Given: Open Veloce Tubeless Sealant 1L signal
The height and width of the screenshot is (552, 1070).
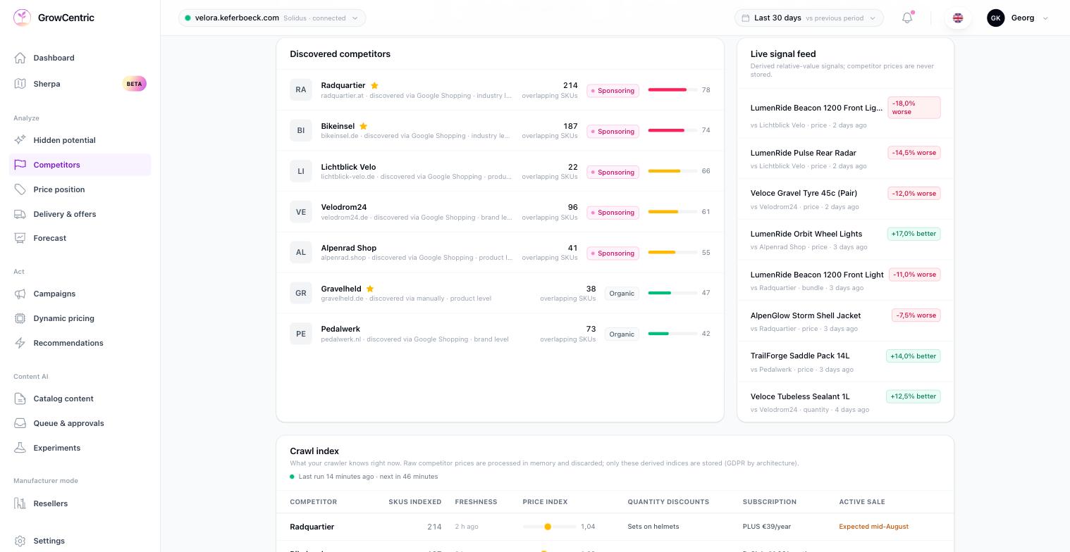Looking at the screenshot, I should tap(845, 402).
